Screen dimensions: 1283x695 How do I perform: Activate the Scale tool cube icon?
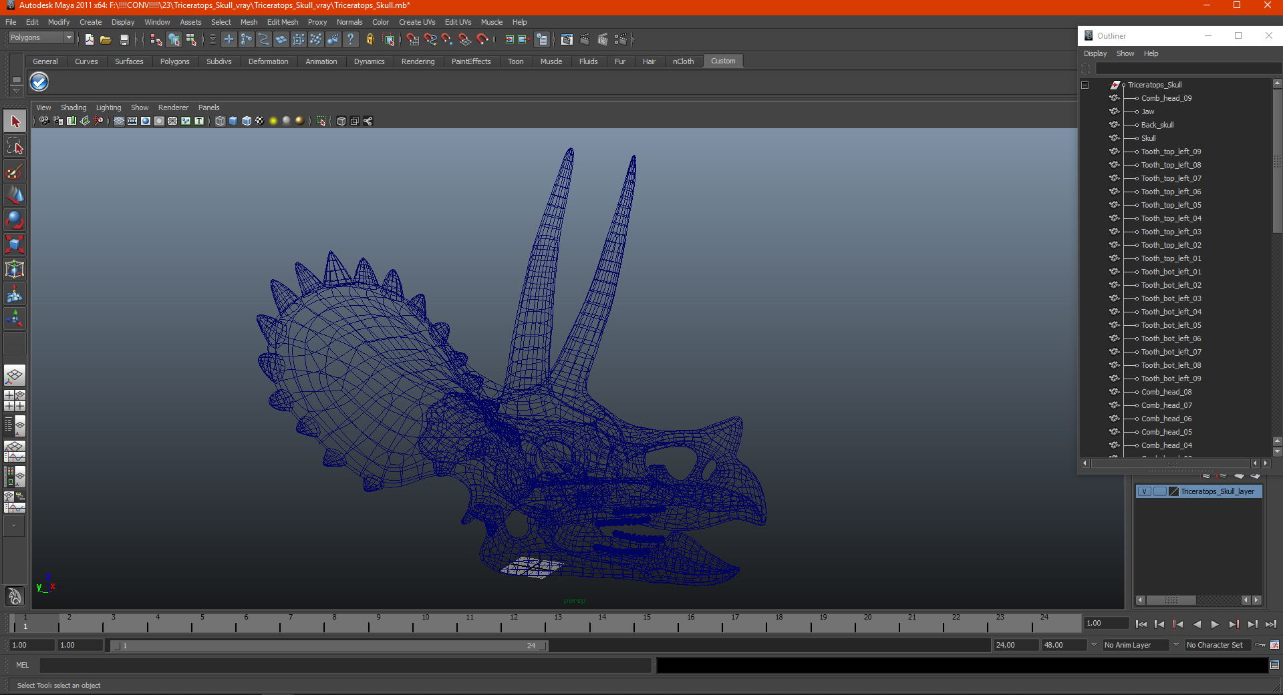pyautogui.click(x=15, y=244)
